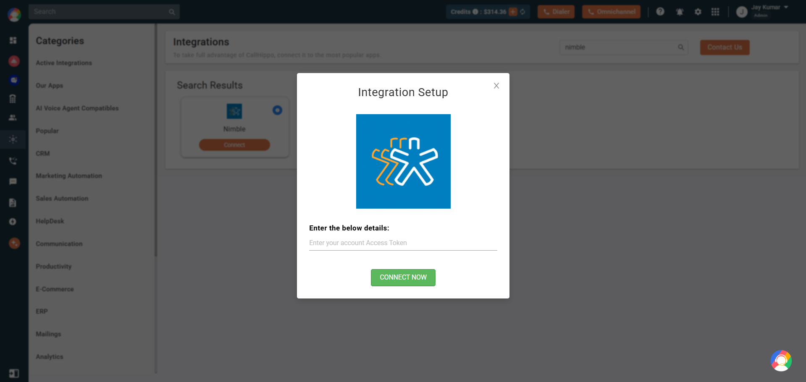Select the Productivity category
Screen dimensions: 806x382
[54, 267]
